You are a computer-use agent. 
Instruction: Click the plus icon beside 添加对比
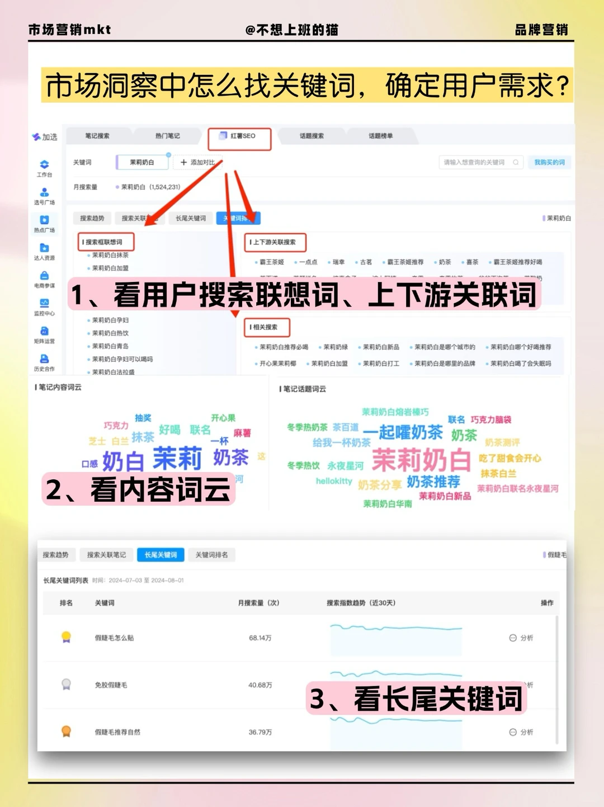tap(183, 162)
